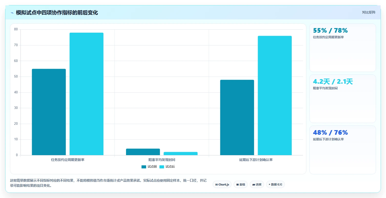The image size is (386, 198).
Task: Click the y-axis tick label 80
Action: pyautogui.click(x=16, y=29)
